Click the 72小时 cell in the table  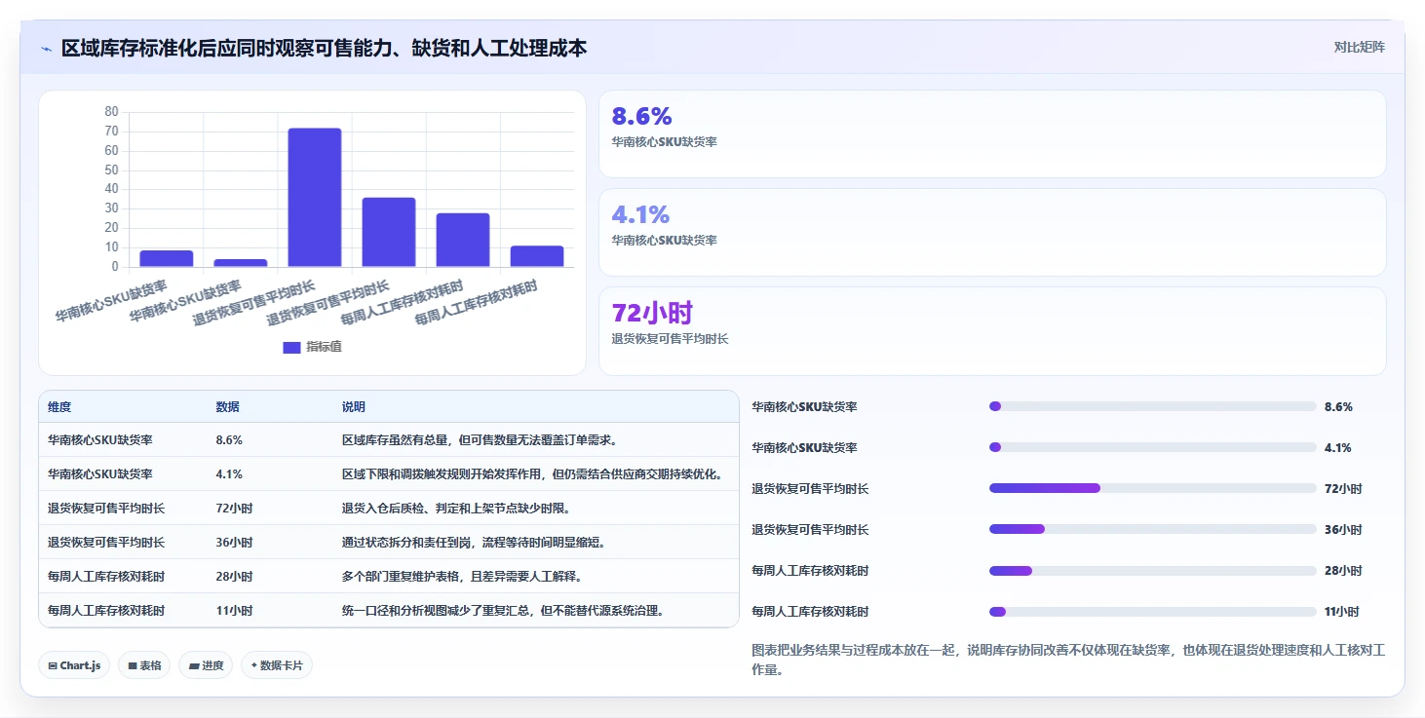pyautogui.click(x=234, y=509)
